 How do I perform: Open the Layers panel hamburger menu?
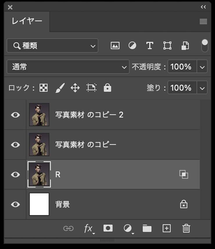(203, 22)
